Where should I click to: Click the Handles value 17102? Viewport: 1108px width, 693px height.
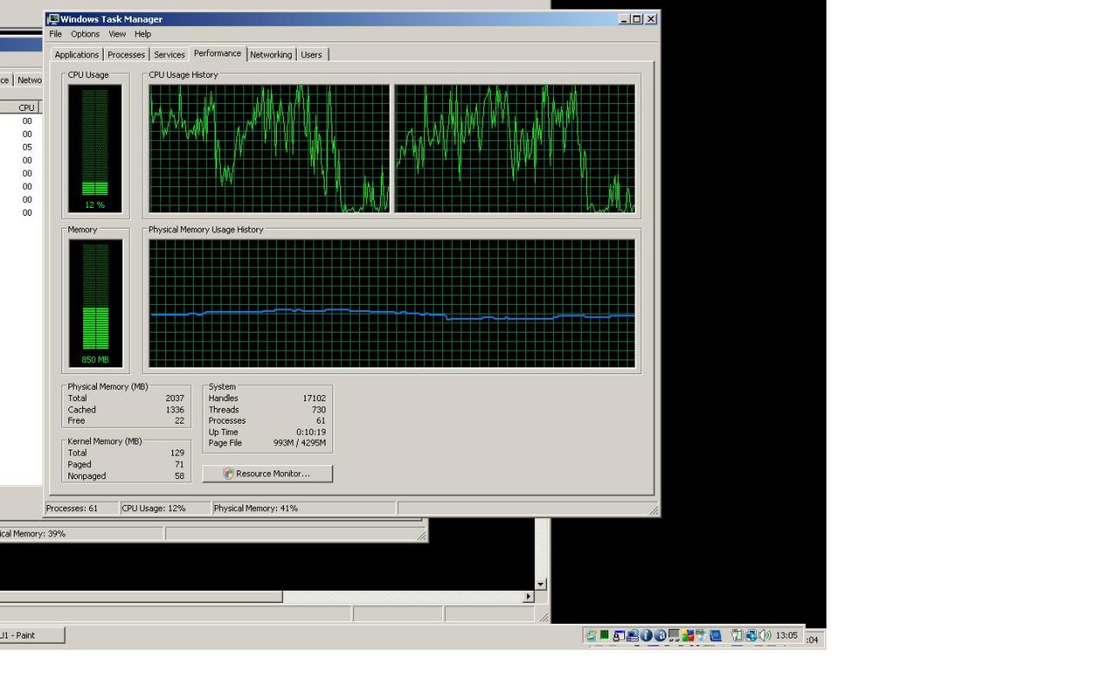click(314, 398)
